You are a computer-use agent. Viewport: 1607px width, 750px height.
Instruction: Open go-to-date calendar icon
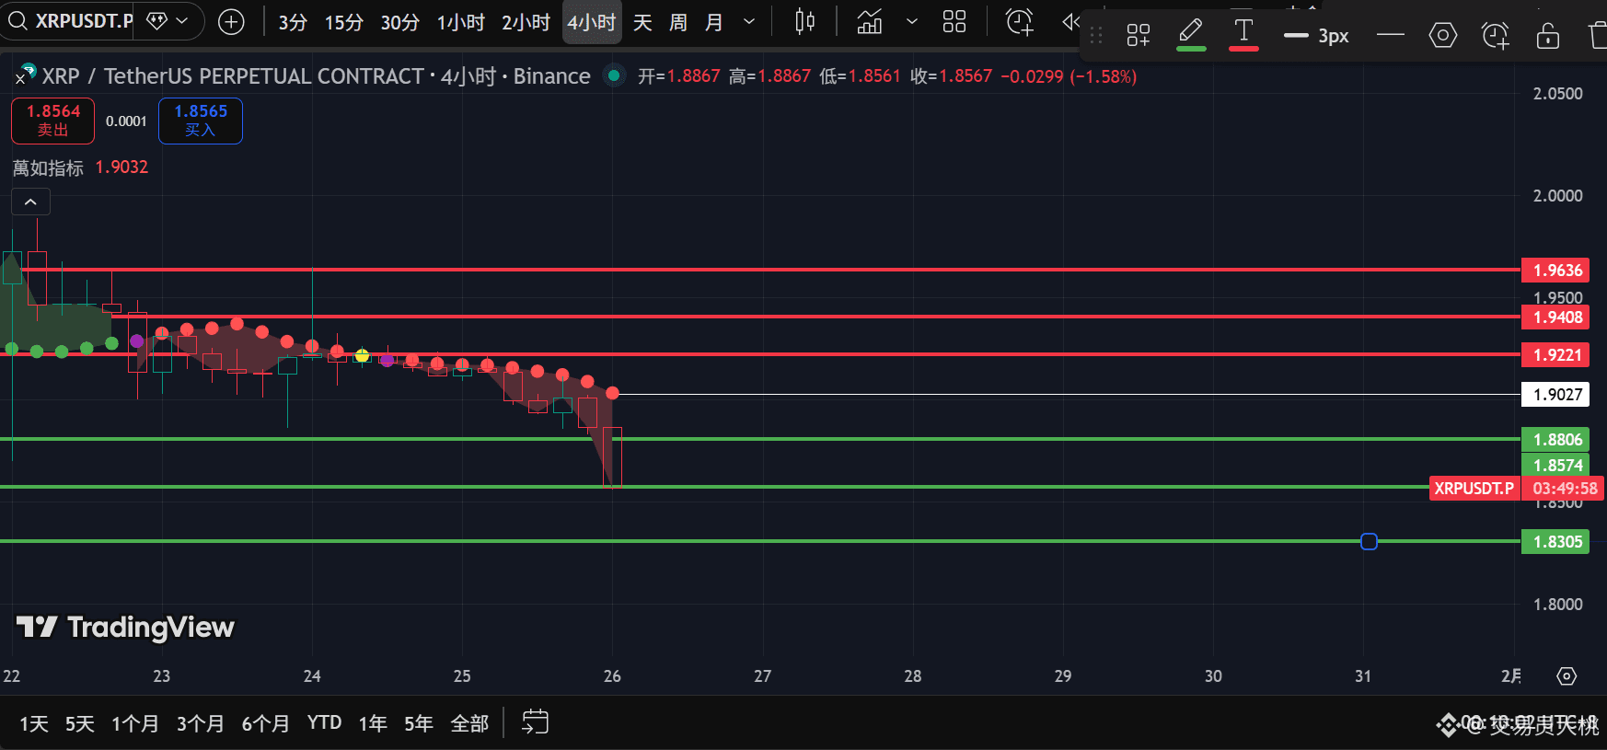click(535, 722)
